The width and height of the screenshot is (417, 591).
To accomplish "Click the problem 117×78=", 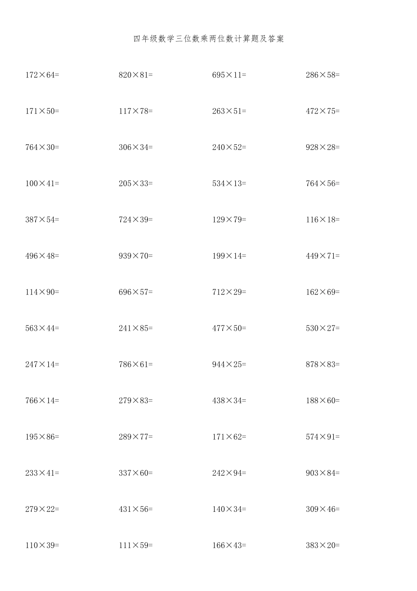I will (x=136, y=111).
